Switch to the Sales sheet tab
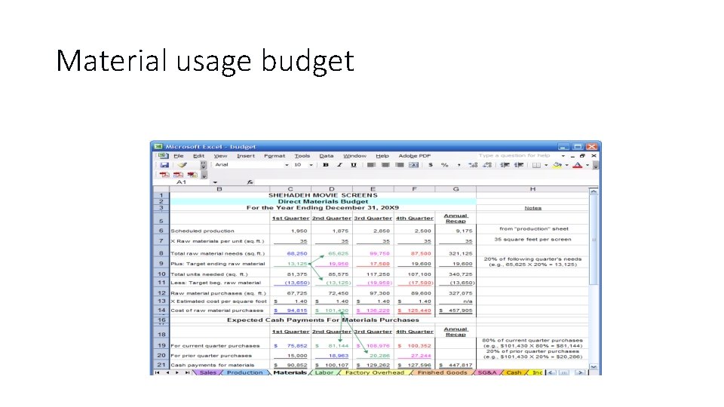 tap(208, 372)
